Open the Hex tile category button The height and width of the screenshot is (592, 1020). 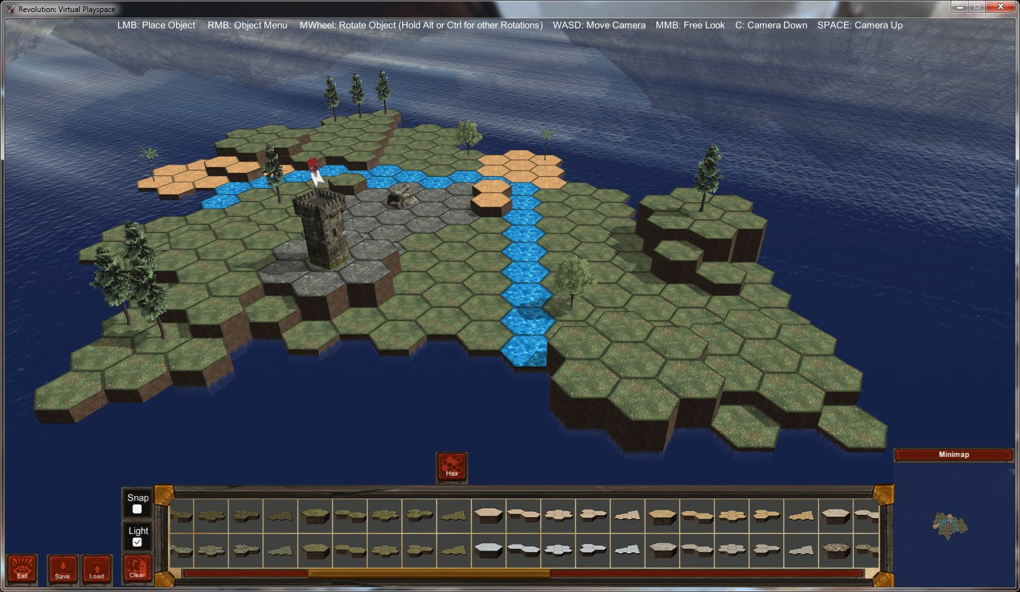pos(452,468)
